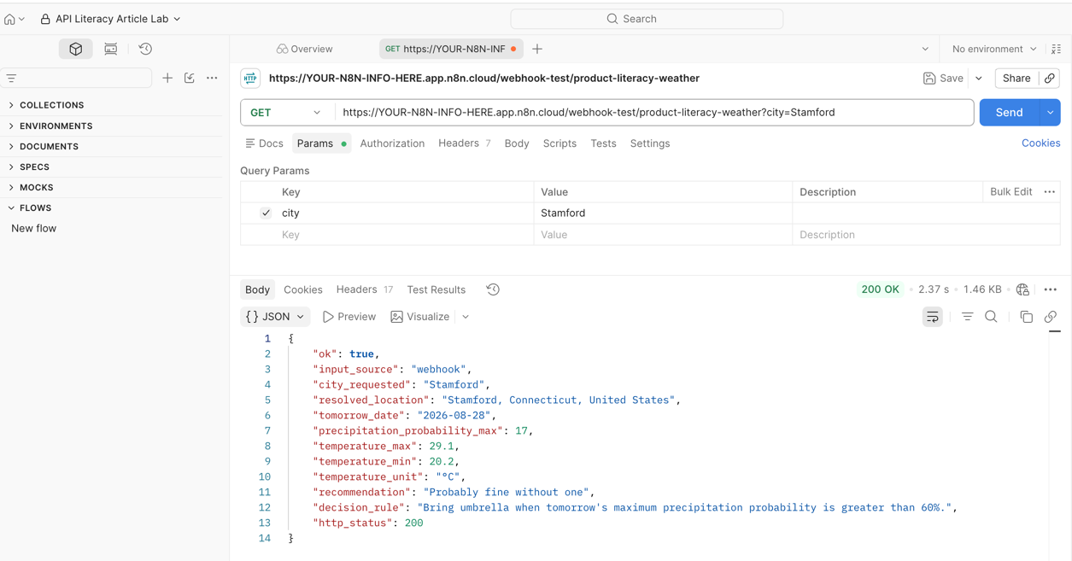Image resolution: width=1072 pixels, height=561 pixels.
Task: Click the Preview button
Action: (349, 318)
